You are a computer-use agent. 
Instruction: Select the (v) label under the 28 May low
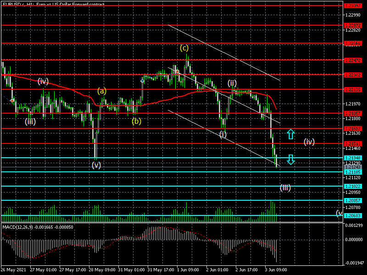(96, 165)
